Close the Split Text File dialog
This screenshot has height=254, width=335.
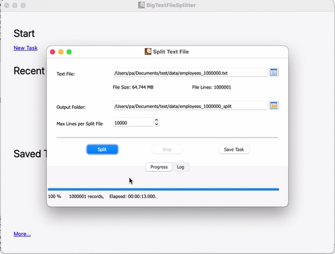52,52
